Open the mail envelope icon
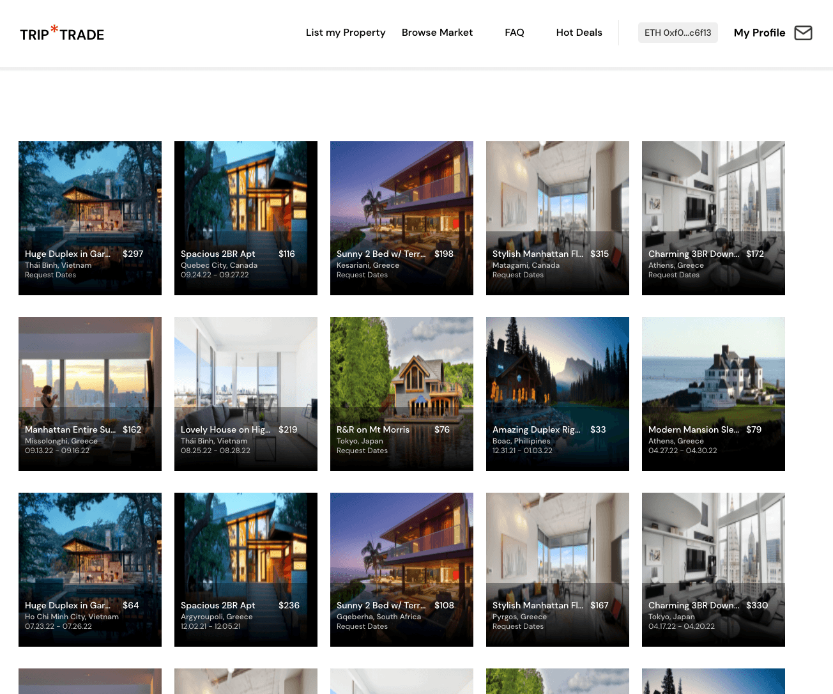This screenshot has height=694, width=833. 803,33
